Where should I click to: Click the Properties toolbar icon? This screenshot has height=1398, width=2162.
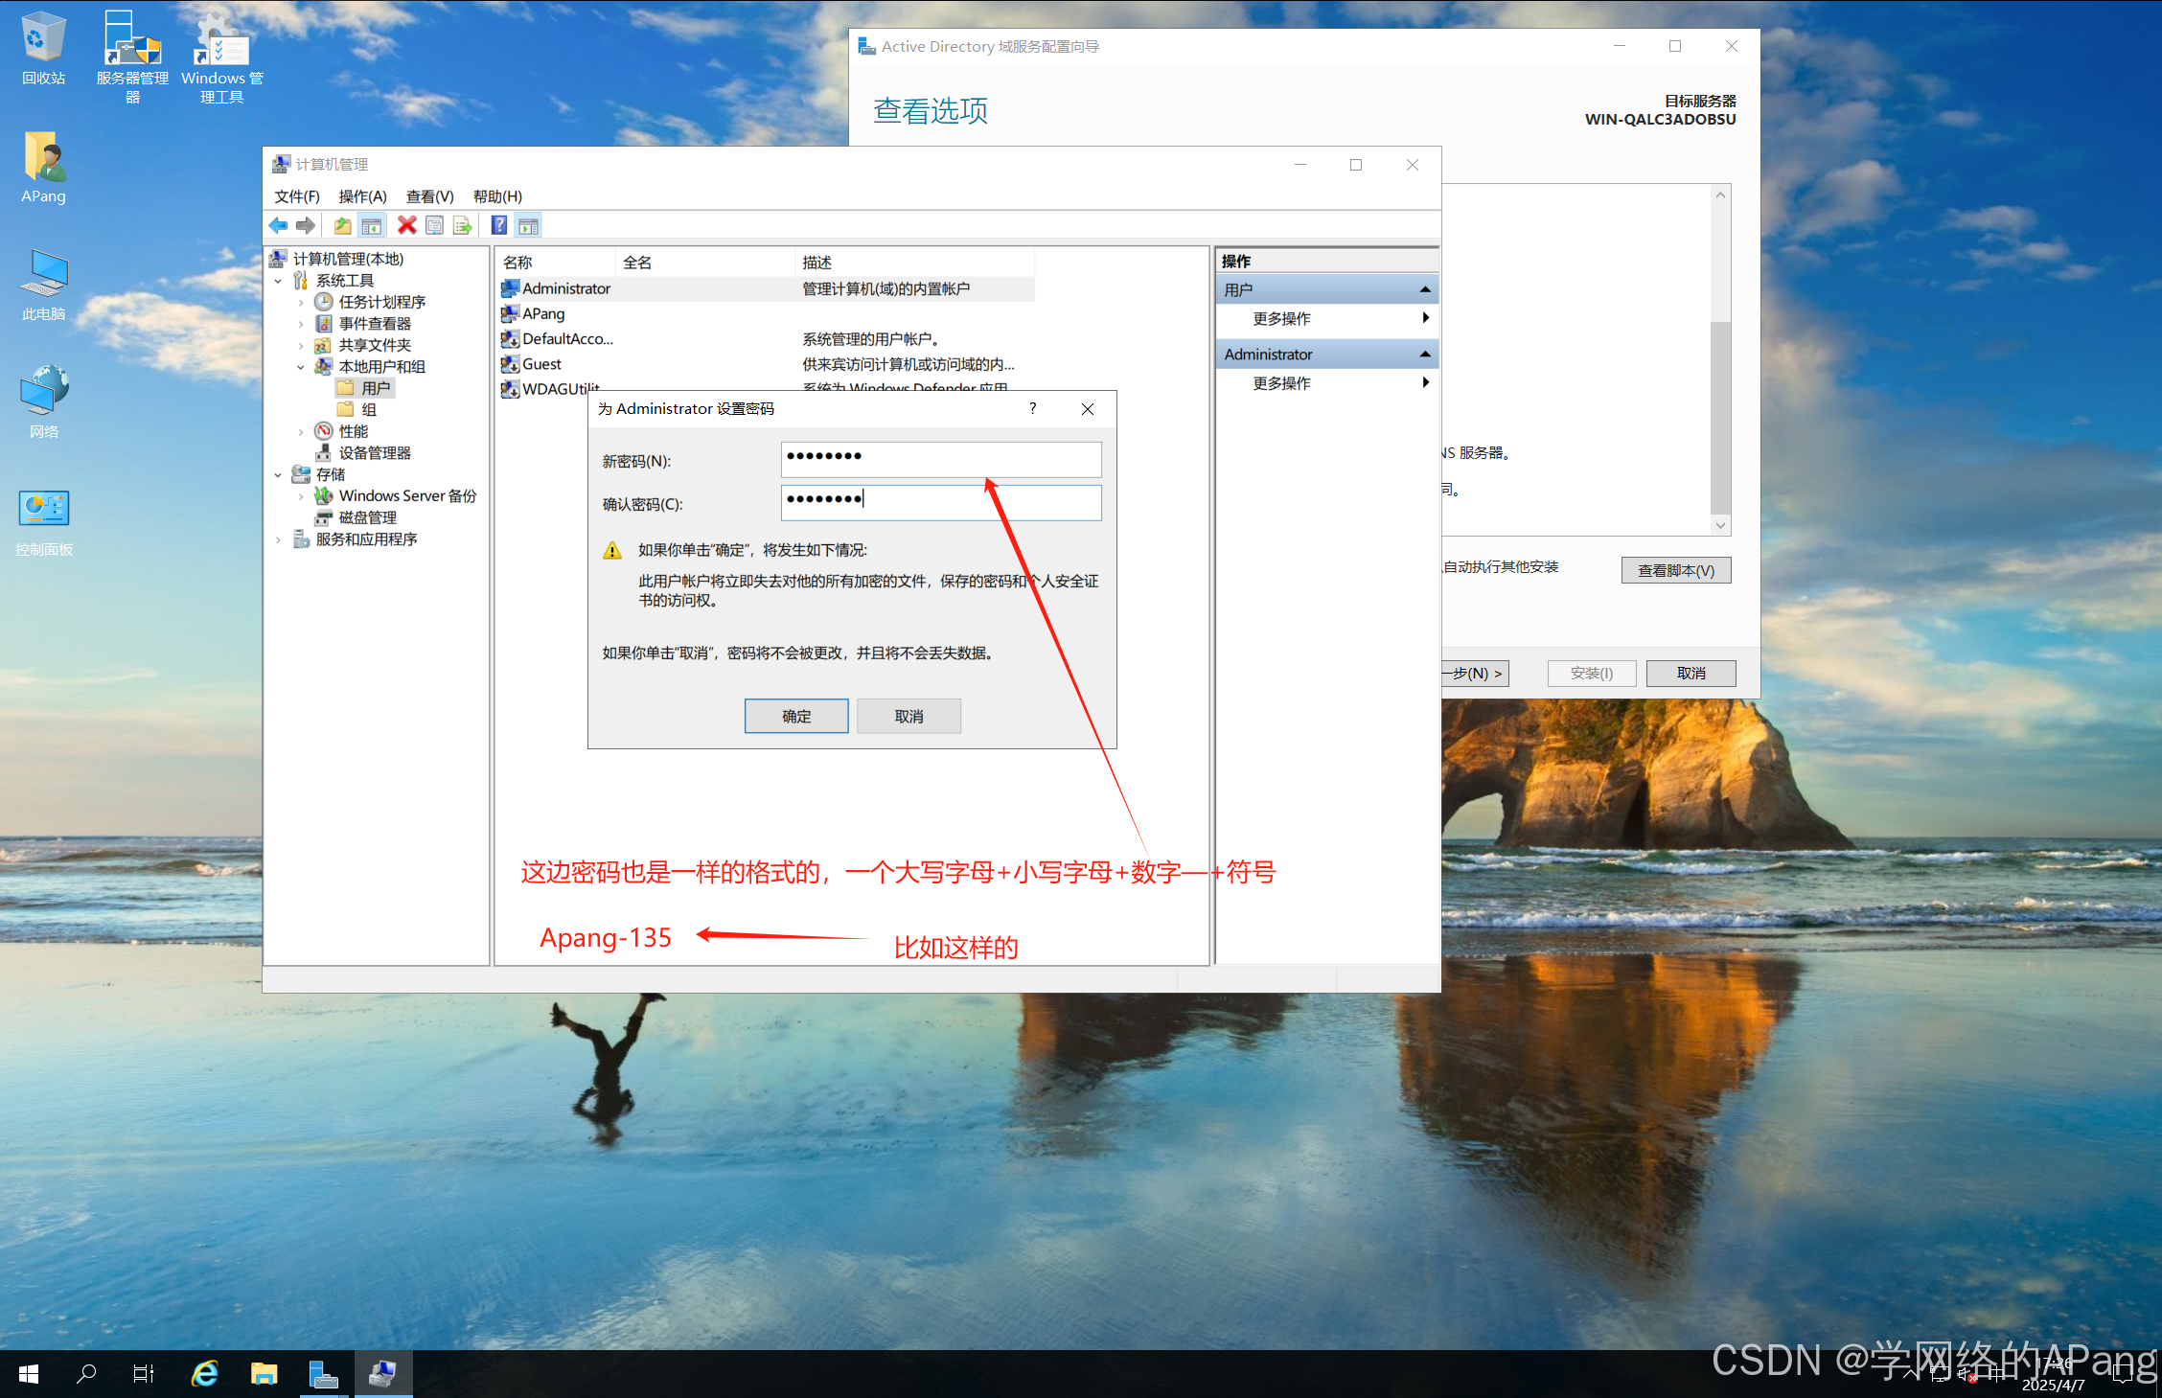click(x=435, y=225)
